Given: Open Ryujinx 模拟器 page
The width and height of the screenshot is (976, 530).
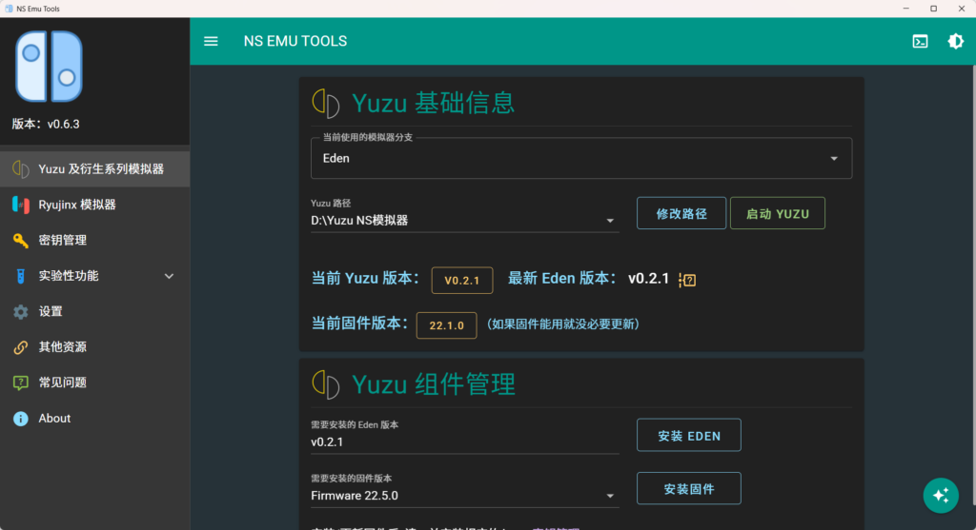Looking at the screenshot, I should pyautogui.click(x=94, y=205).
